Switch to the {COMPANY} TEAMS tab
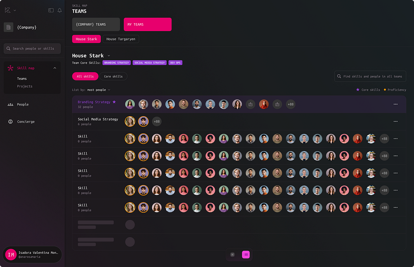This screenshot has height=267, width=414. (96, 24)
